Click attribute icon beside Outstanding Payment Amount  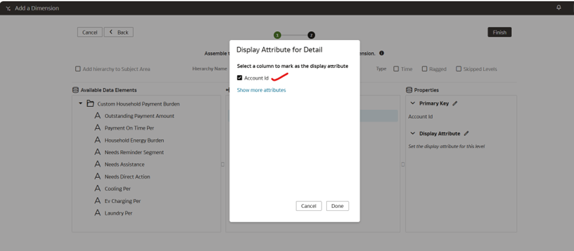[97, 116]
